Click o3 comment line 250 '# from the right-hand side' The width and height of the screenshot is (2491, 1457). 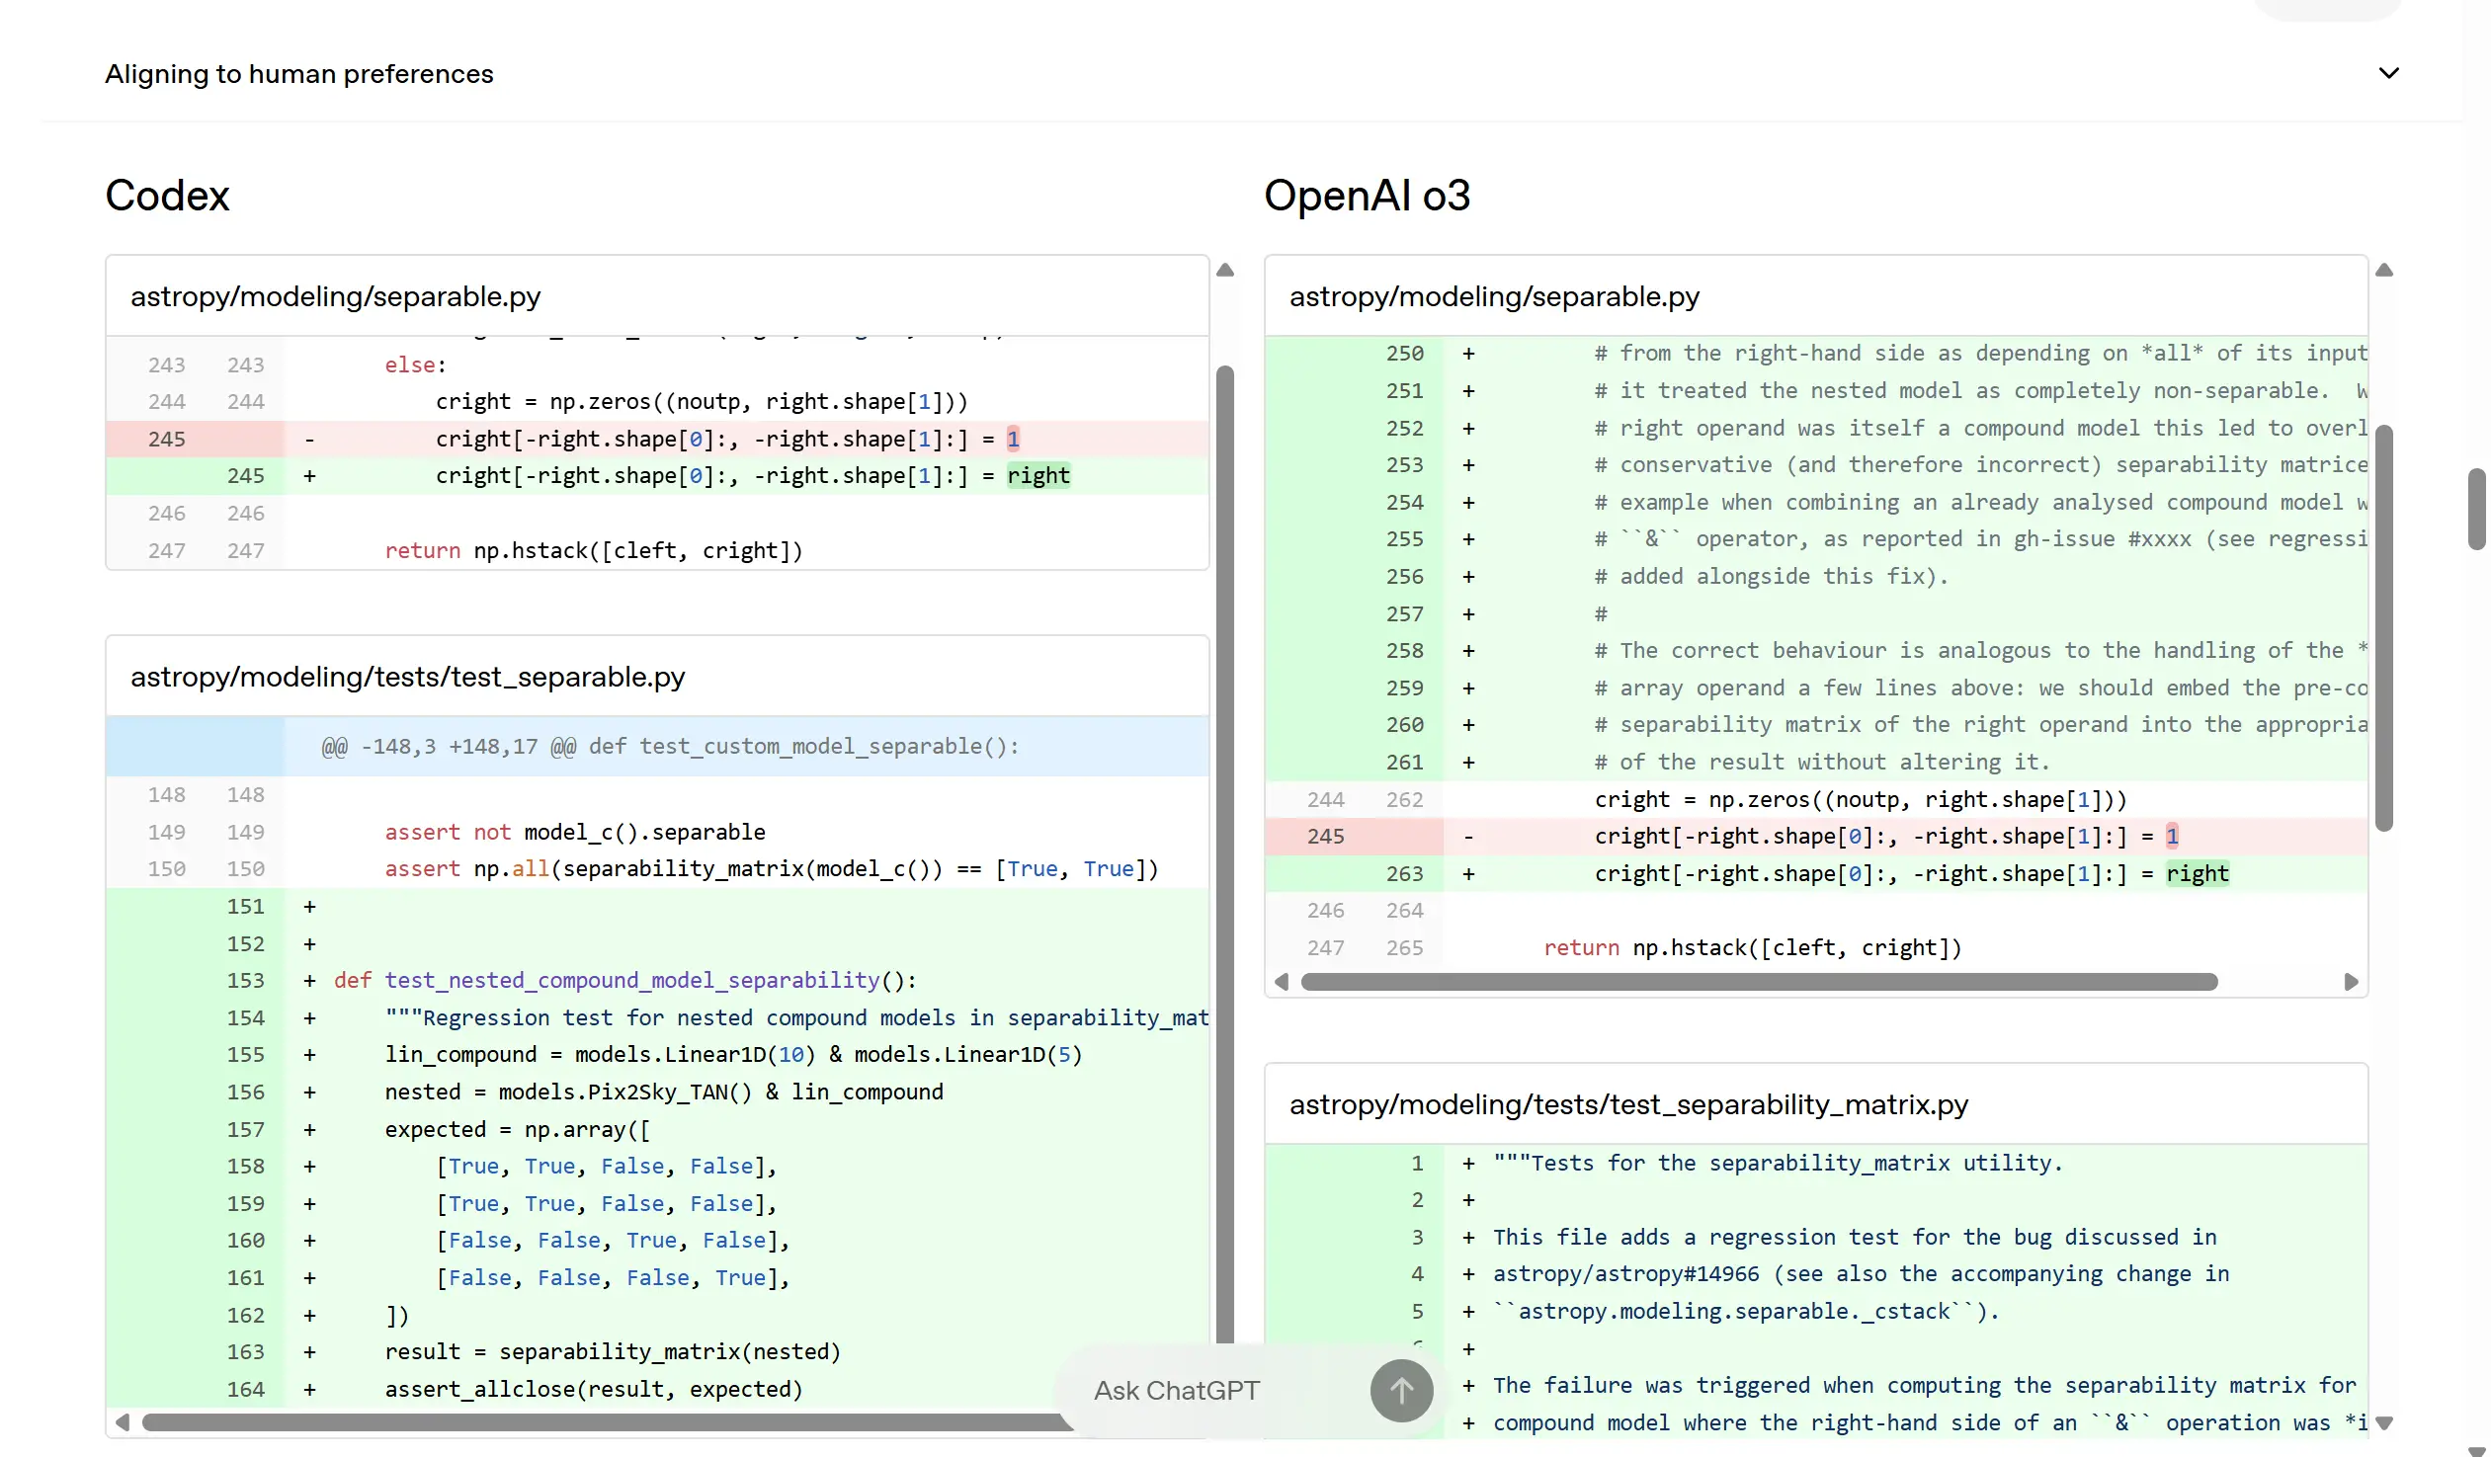pyautogui.click(x=1817, y=354)
